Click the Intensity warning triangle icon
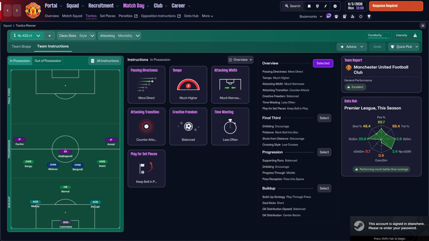The width and height of the screenshot is (429, 241). (x=415, y=35)
